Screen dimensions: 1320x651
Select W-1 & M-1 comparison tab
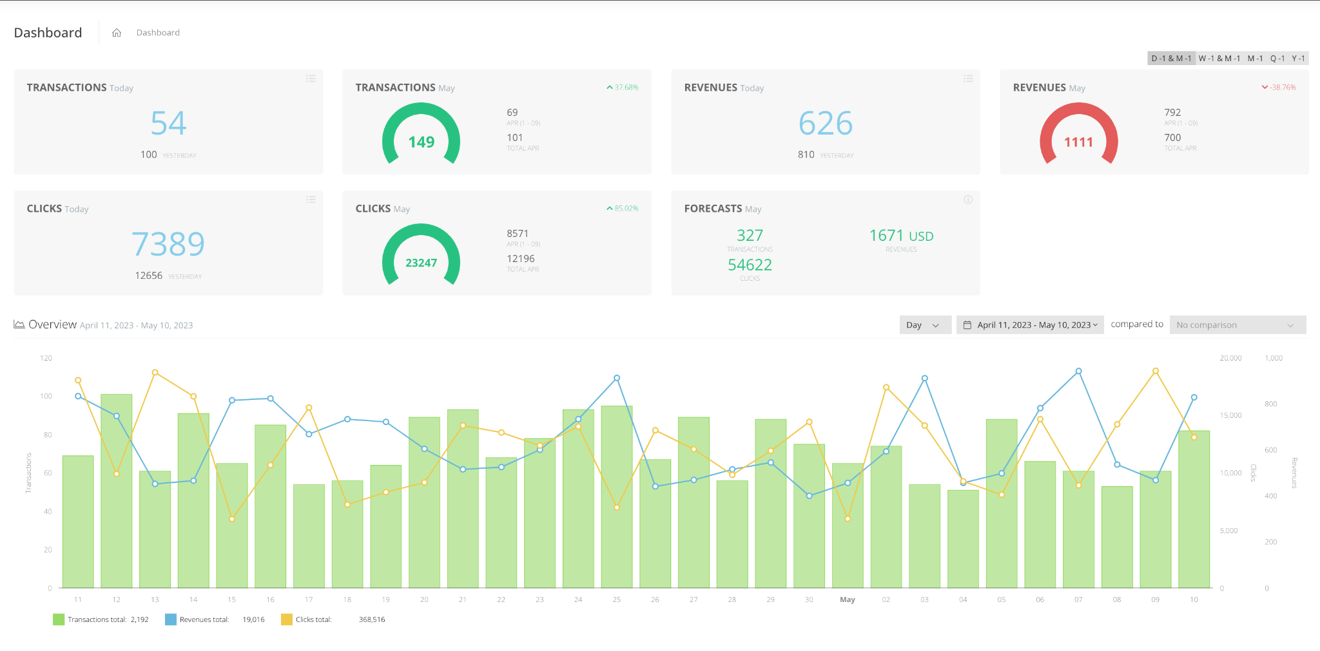pyautogui.click(x=1219, y=59)
